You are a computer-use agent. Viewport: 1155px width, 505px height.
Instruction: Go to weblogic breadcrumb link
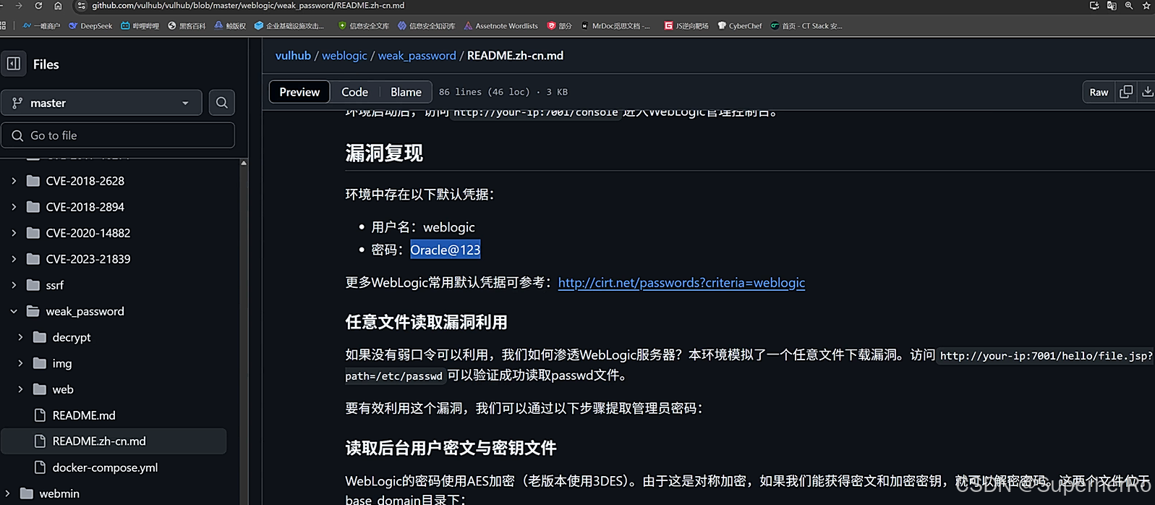[344, 56]
